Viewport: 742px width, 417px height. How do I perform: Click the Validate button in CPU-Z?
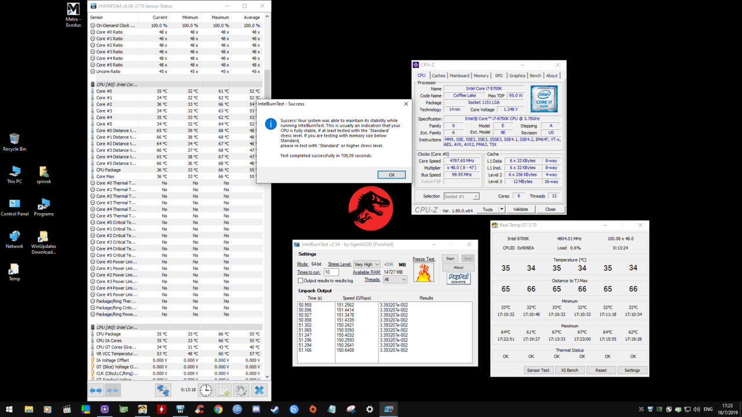521,209
